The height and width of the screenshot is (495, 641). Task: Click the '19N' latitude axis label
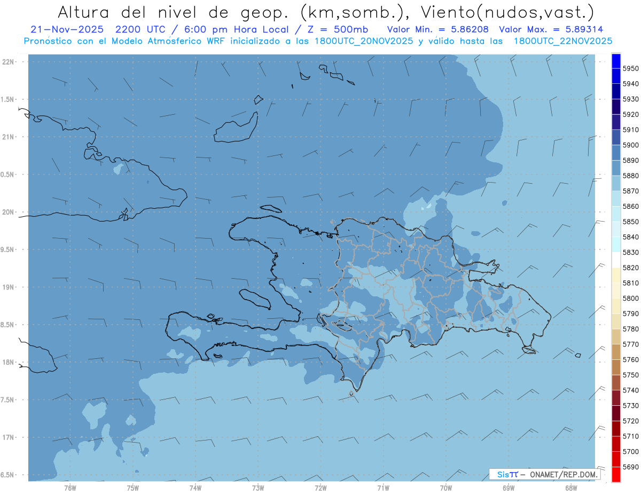click(x=9, y=287)
